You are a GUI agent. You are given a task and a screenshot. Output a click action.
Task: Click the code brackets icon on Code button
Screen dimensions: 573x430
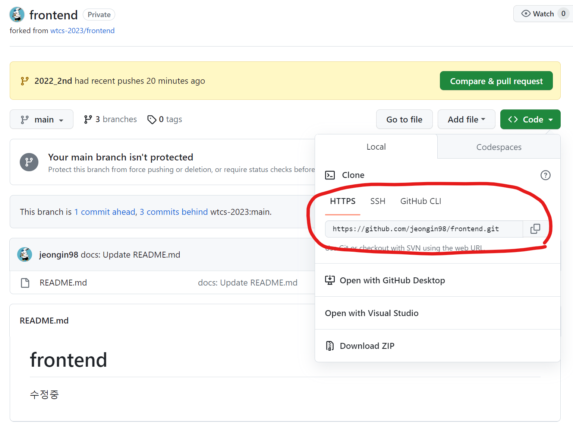[x=513, y=120]
